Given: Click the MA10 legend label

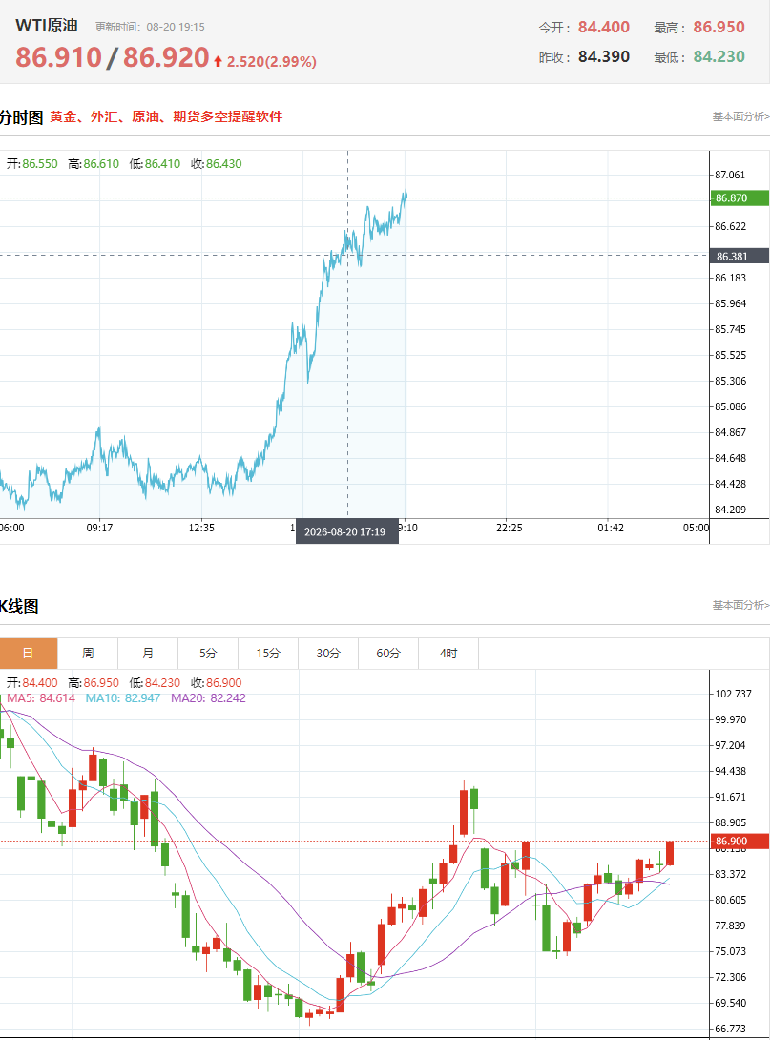Looking at the screenshot, I should click(123, 697).
